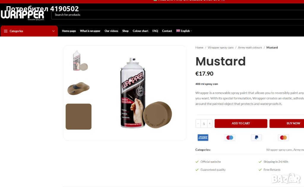Add the Mustard spray to cart

tap(241, 123)
